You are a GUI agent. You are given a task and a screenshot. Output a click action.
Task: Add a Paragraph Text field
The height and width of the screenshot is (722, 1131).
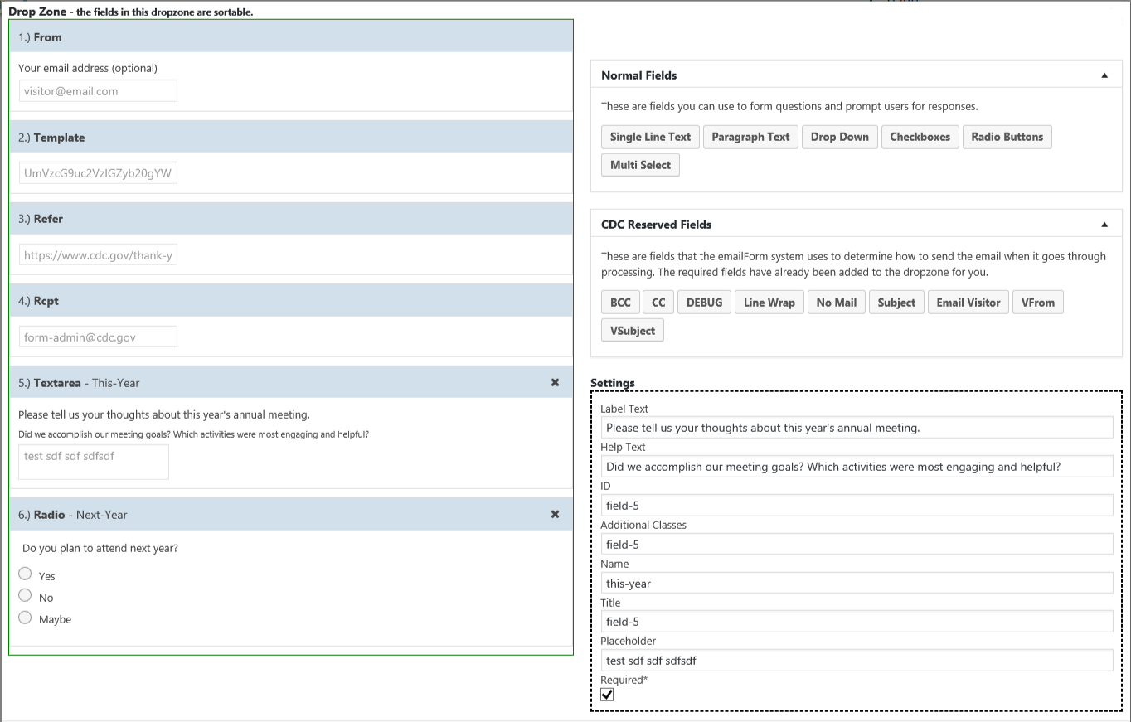point(750,137)
